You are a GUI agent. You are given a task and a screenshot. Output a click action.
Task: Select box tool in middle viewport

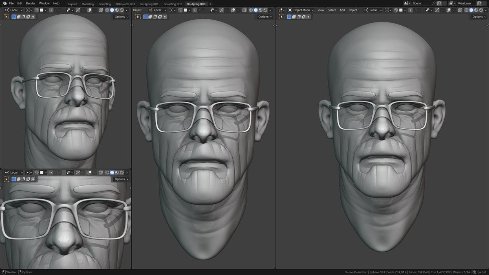coord(138,17)
